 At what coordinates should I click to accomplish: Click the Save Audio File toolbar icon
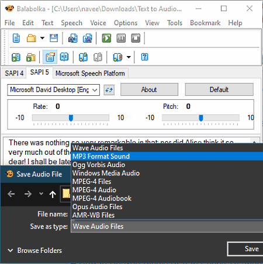click(x=72, y=38)
